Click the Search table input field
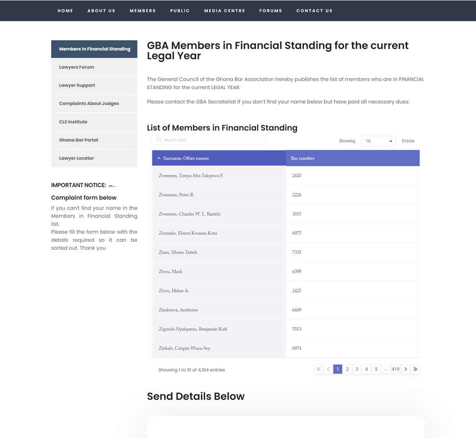The width and height of the screenshot is (476, 438). pos(210,139)
